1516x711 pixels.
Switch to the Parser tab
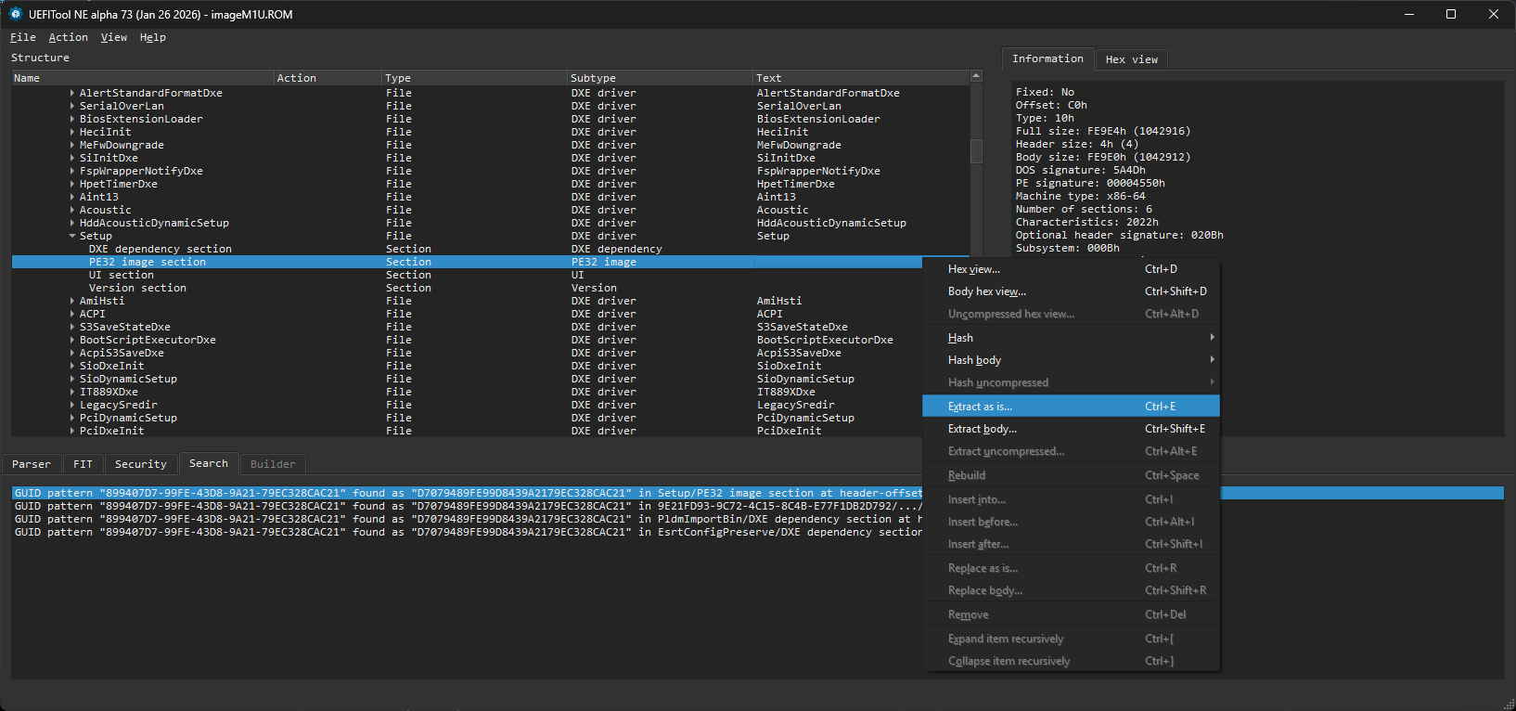[32, 464]
